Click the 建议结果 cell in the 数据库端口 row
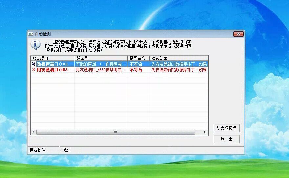289x178 pixels. 179,64
